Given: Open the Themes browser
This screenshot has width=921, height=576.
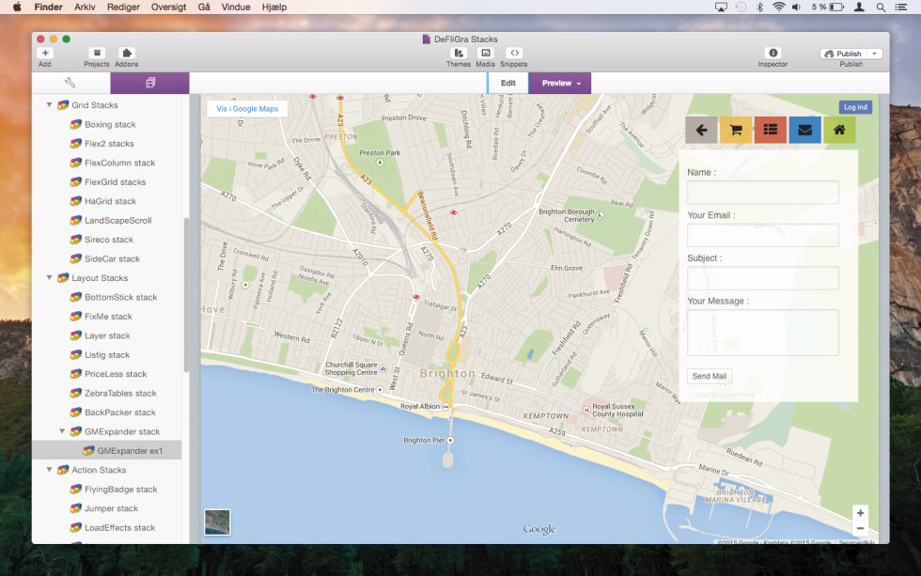Looking at the screenshot, I should (459, 54).
